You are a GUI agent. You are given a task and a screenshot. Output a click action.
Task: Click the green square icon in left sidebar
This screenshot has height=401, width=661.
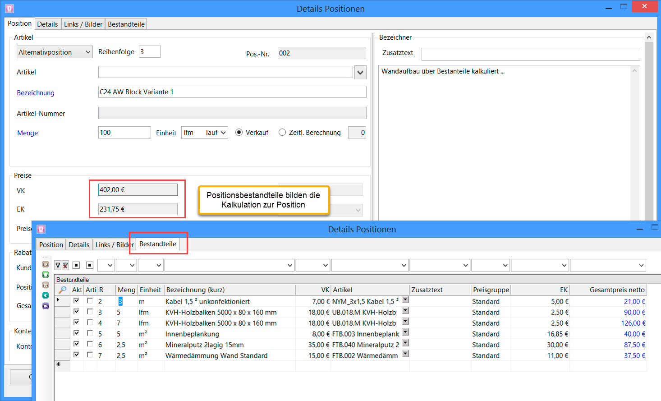[x=46, y=275]
